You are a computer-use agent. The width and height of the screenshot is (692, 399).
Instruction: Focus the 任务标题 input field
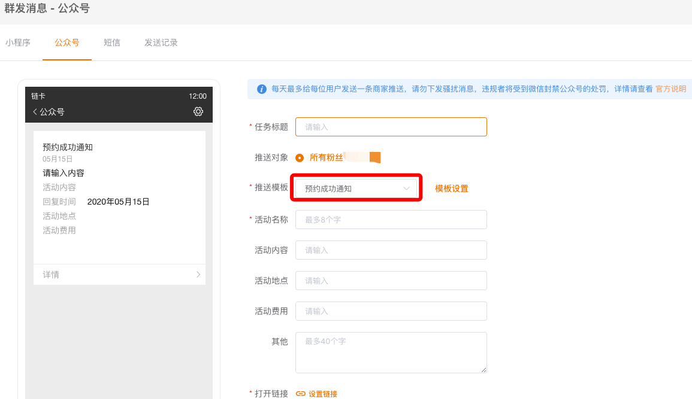[x=391, y=127]
